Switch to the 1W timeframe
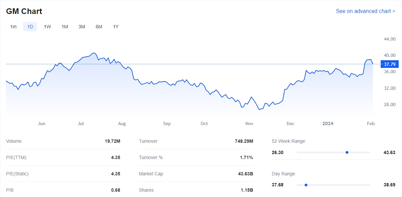Screen dimensions: 402x197 click(47, 27)
